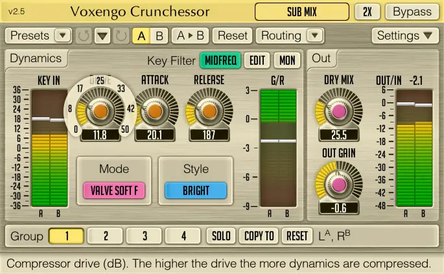Click the COPY TO button

[259, 236]
